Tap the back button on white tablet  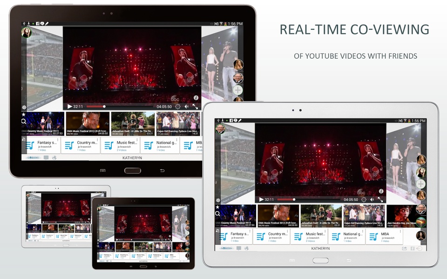[349, 260]
